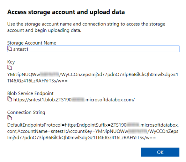The width and height of the screenshot is (186, 162).
Task: Click the 'Connection String' label
Action: (26, 112)
